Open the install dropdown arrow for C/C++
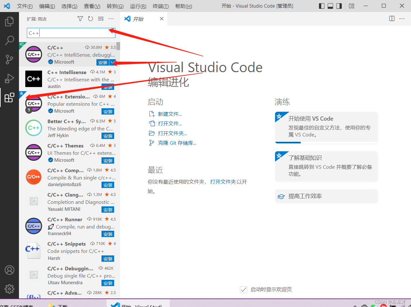 [x=113, y=62]
